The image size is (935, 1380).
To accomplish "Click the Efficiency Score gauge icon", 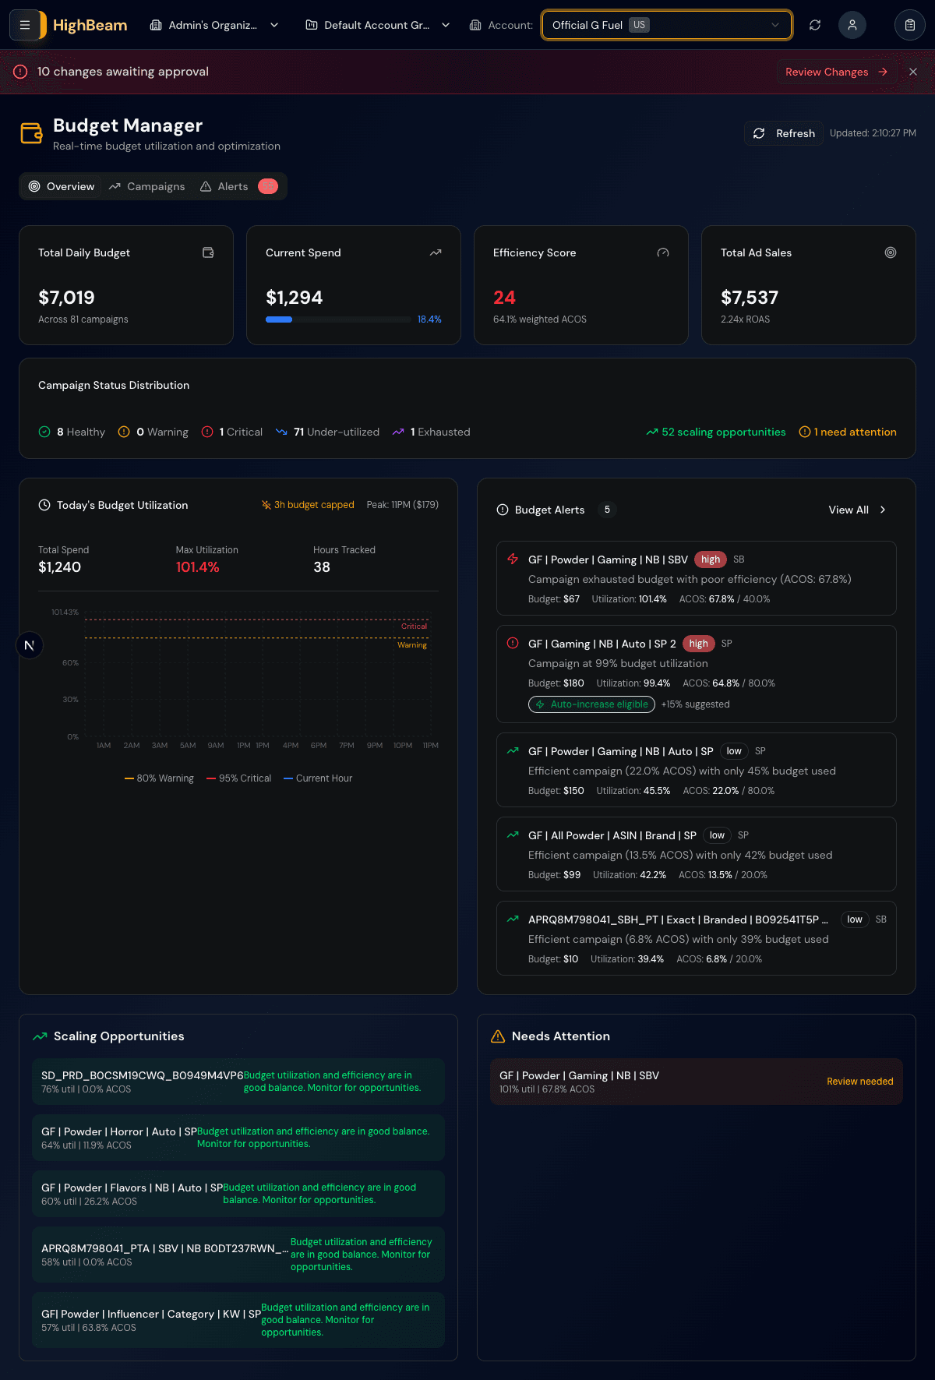I will pos(663,252).
